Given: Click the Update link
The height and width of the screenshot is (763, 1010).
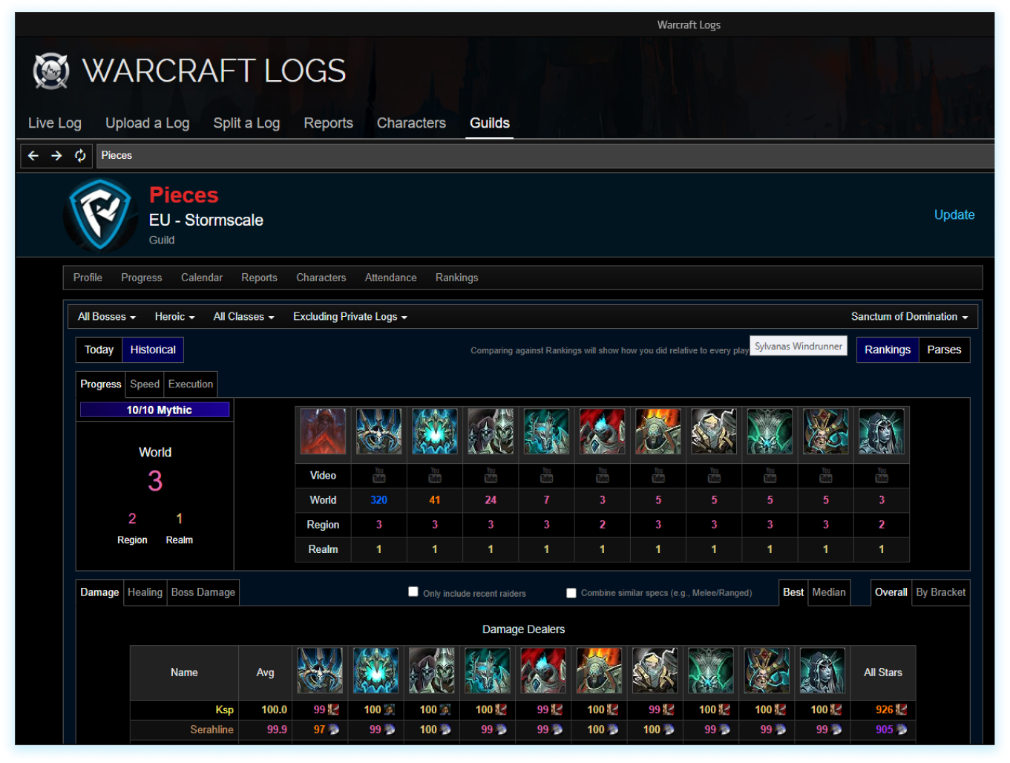Looking at the screenshot, I should coord(954,215).
